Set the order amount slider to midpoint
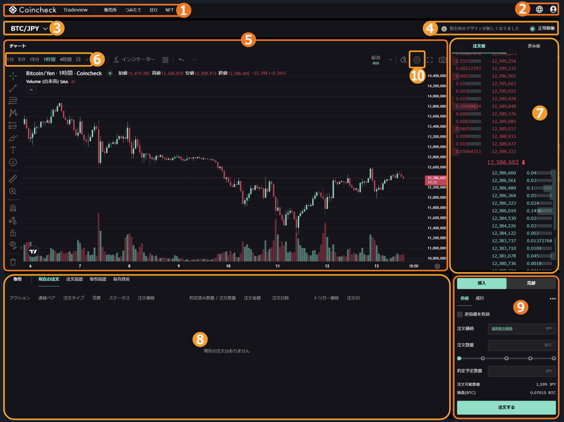The height and width of the screenshot is (422, 564). point(506,358)
